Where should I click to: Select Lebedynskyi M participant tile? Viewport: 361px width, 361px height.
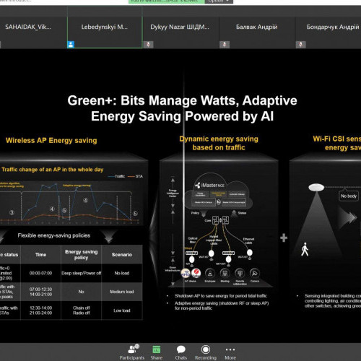105,32
